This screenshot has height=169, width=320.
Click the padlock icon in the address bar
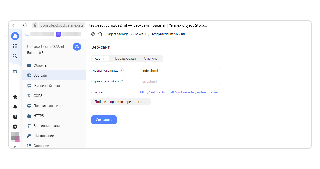[35, 25]
